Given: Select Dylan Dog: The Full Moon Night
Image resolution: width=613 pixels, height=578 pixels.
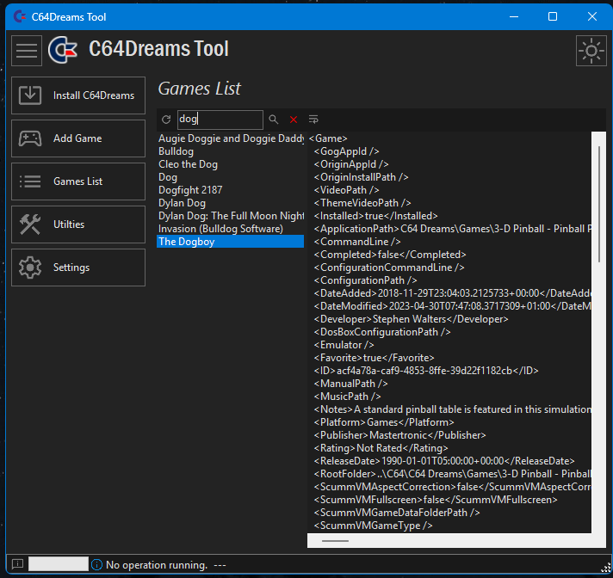Looking at the screenshot, I should tap(231, 216).
